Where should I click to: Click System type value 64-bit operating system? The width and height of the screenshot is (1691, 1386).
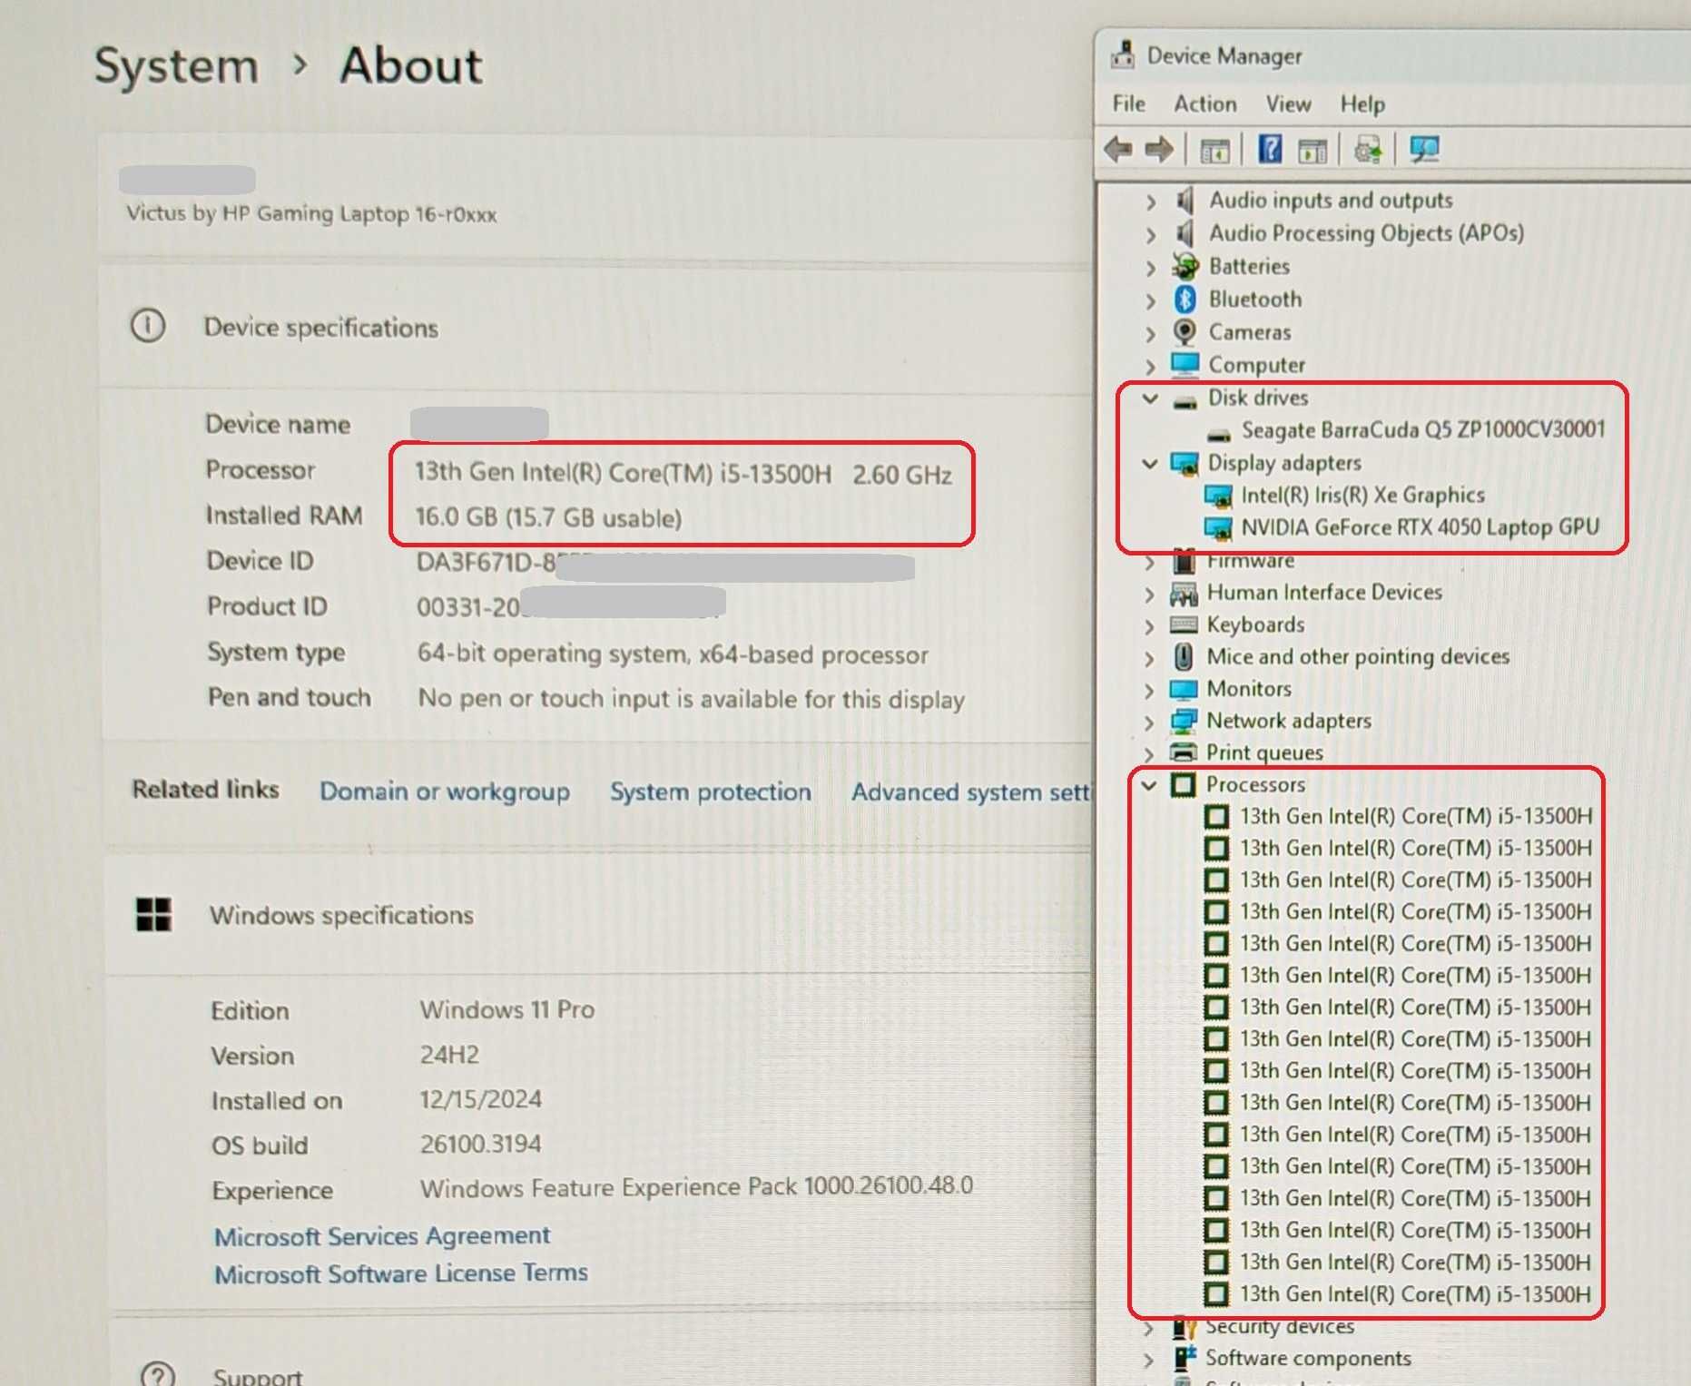coord(673,654)
